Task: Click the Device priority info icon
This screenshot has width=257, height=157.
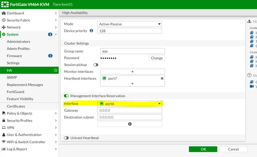Action: coord(91,31)
